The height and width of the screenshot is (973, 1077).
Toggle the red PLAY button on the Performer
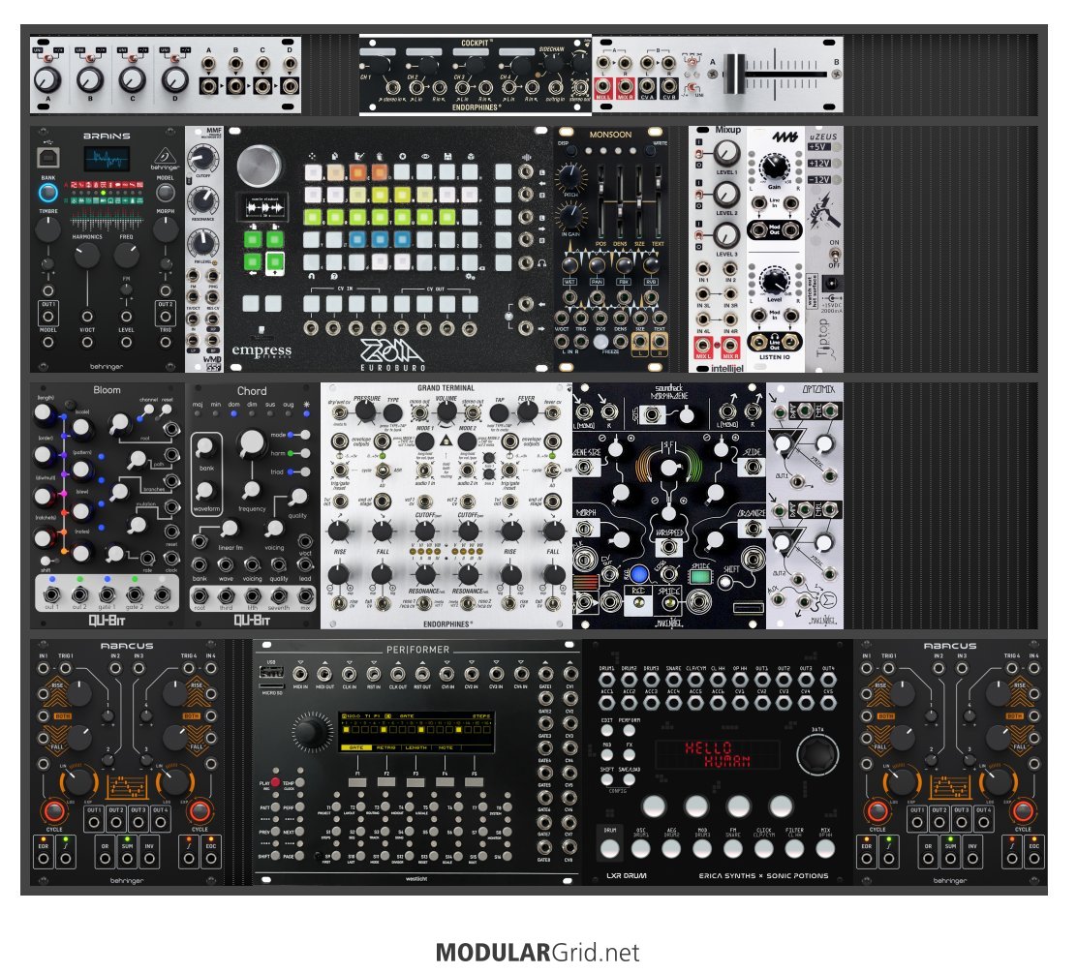coord(275,782)
